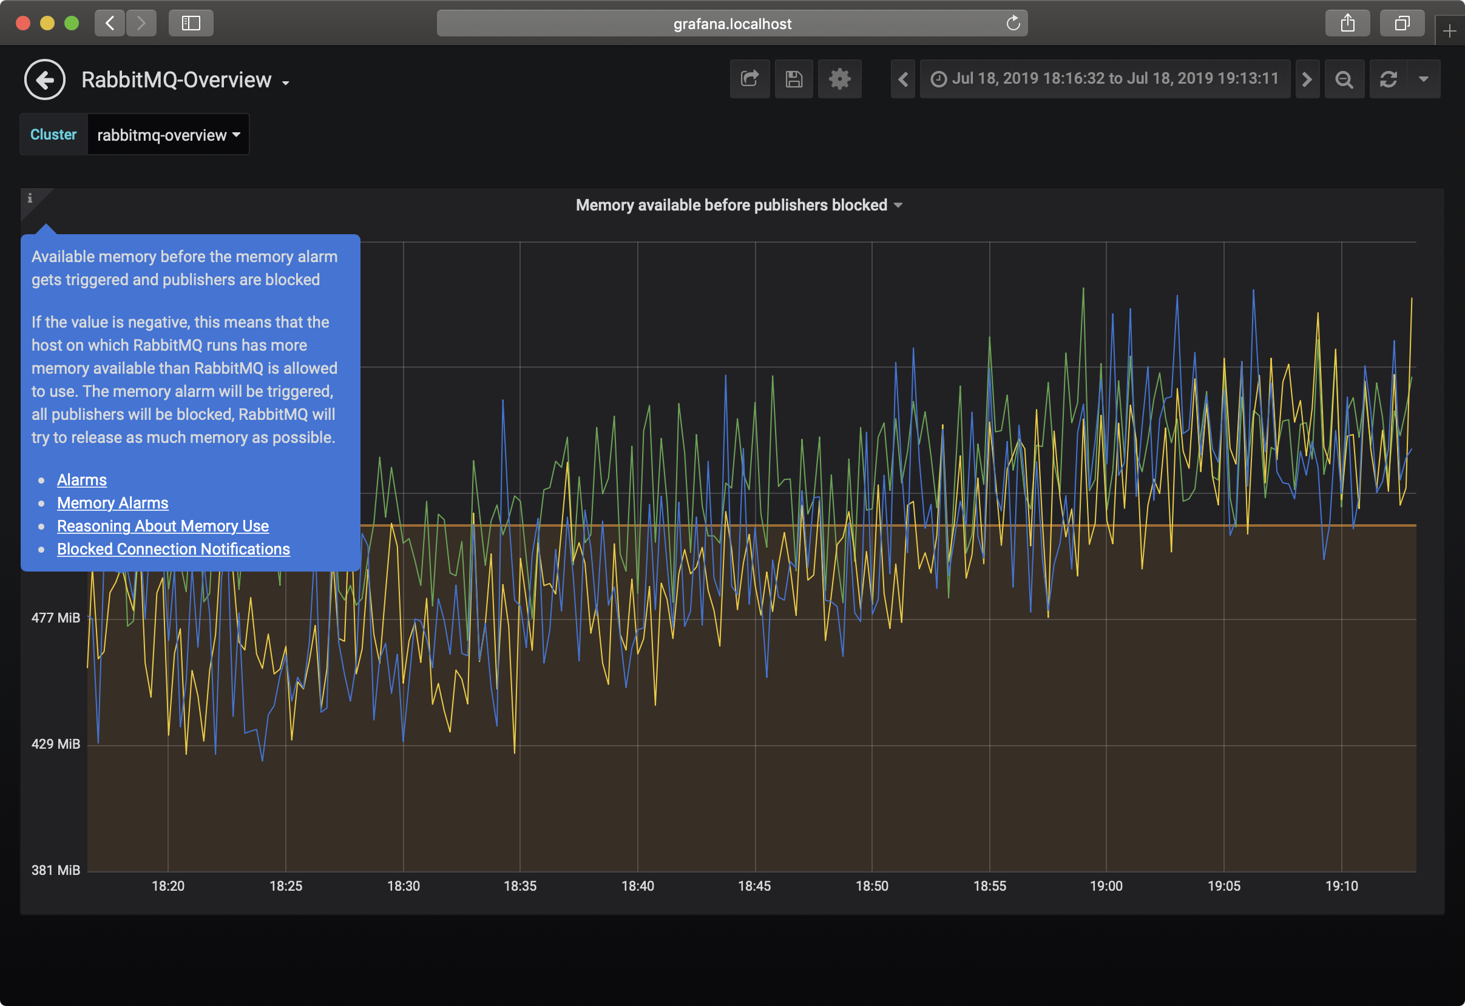Click the refresh dashboard icon
This screenshot has height=1006, width=1465.
1388,79
